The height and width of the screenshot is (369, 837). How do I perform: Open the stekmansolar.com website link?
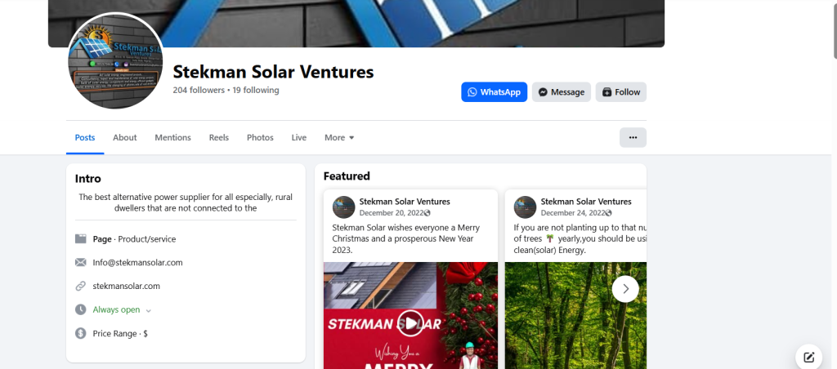126,287
